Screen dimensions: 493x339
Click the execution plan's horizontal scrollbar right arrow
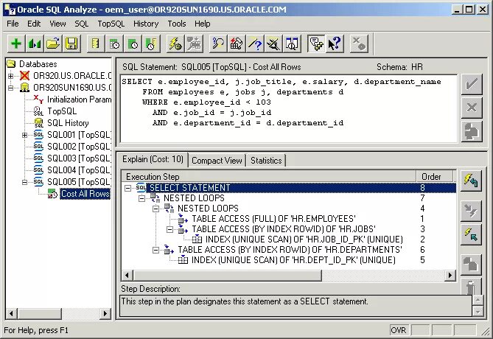click(450, 276)
